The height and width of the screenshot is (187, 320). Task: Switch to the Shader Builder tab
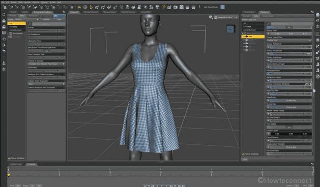pyautogui.click(x=91, y=12)
